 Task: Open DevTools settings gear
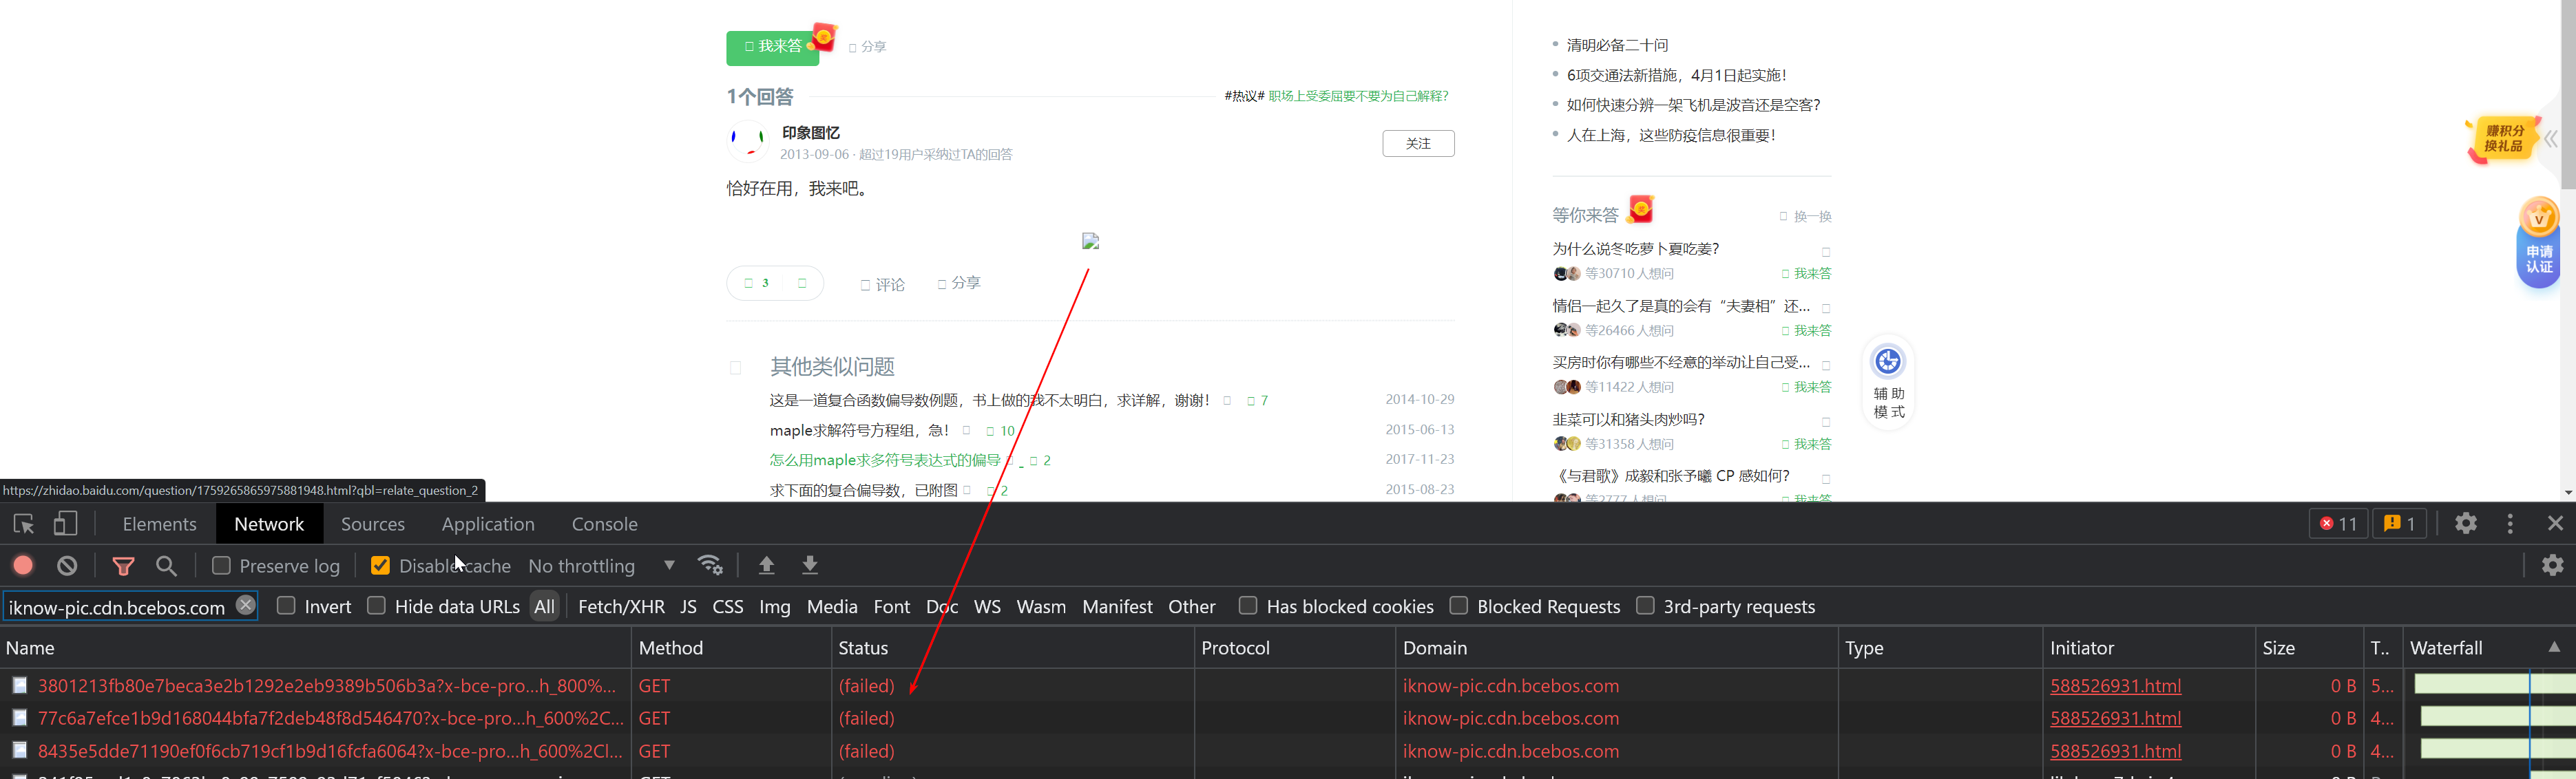click(2466, 523)
